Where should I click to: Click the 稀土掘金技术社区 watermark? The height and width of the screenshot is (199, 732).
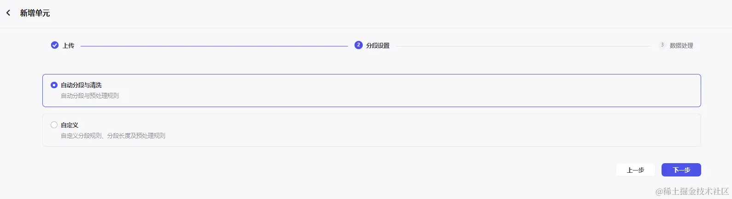coord(692,191)
